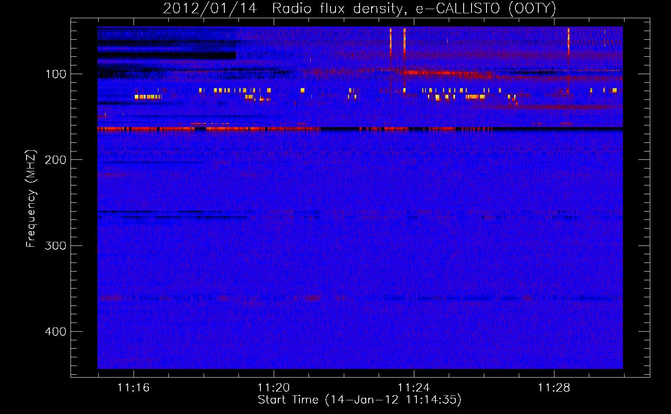Select the 400 frequency tick label
This screenshot has width=671, height=414.
56,332
